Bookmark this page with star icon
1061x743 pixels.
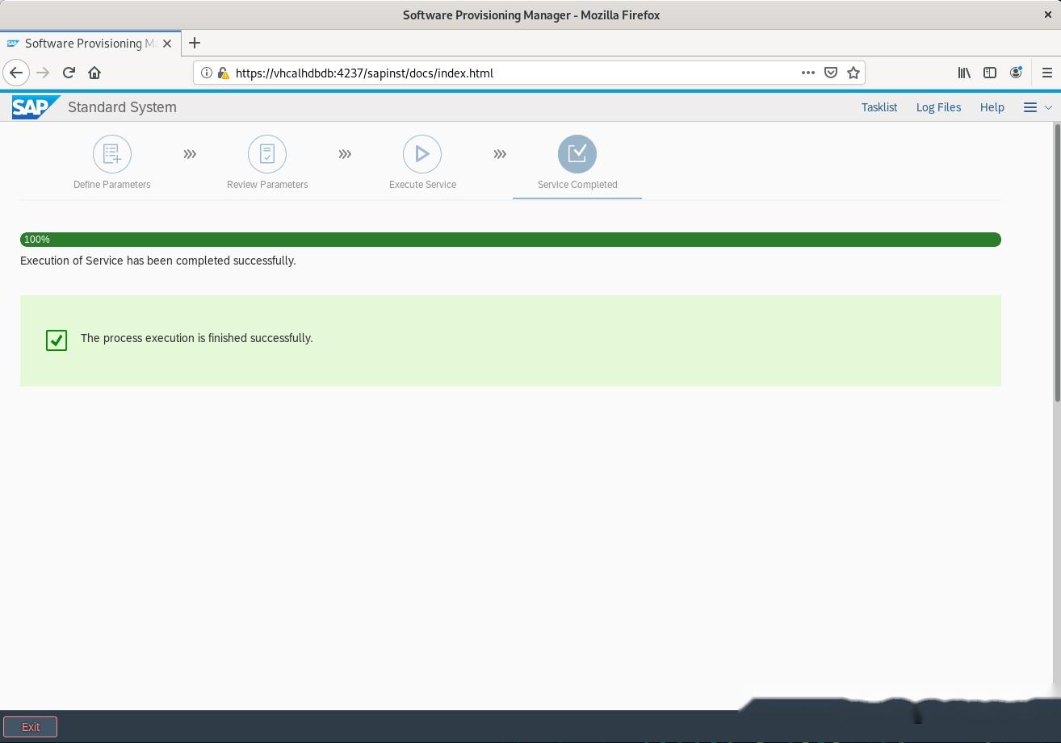[x=853, y=73]
